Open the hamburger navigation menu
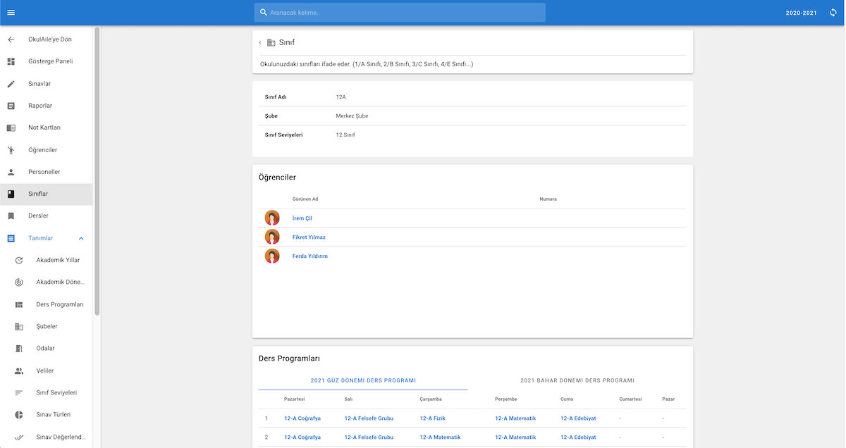Screen dimensions: 846x448 (11, 13)
